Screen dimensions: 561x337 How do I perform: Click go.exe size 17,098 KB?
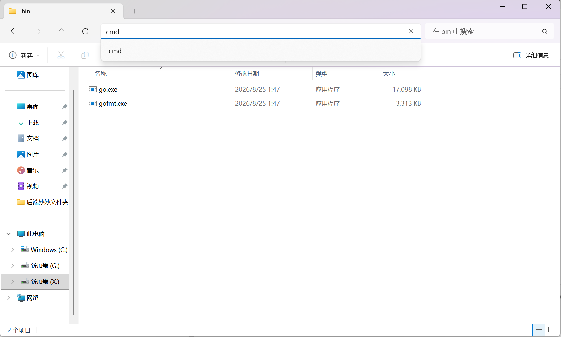click(407, 89)
